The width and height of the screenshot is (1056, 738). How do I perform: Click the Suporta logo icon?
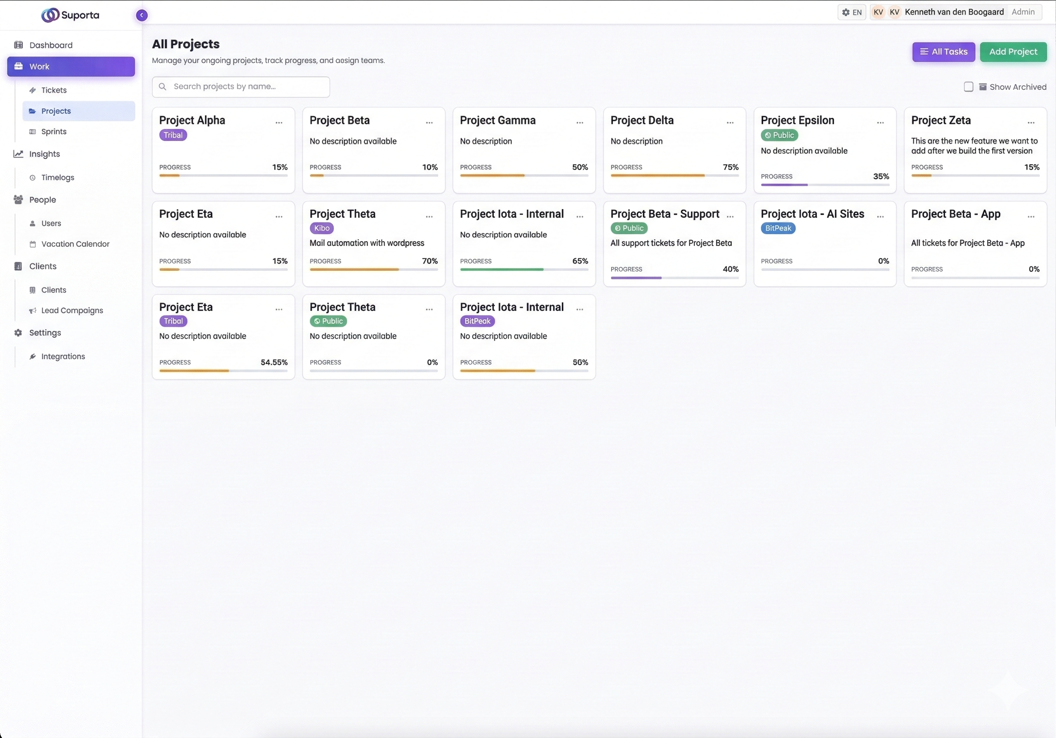[50, 15]
